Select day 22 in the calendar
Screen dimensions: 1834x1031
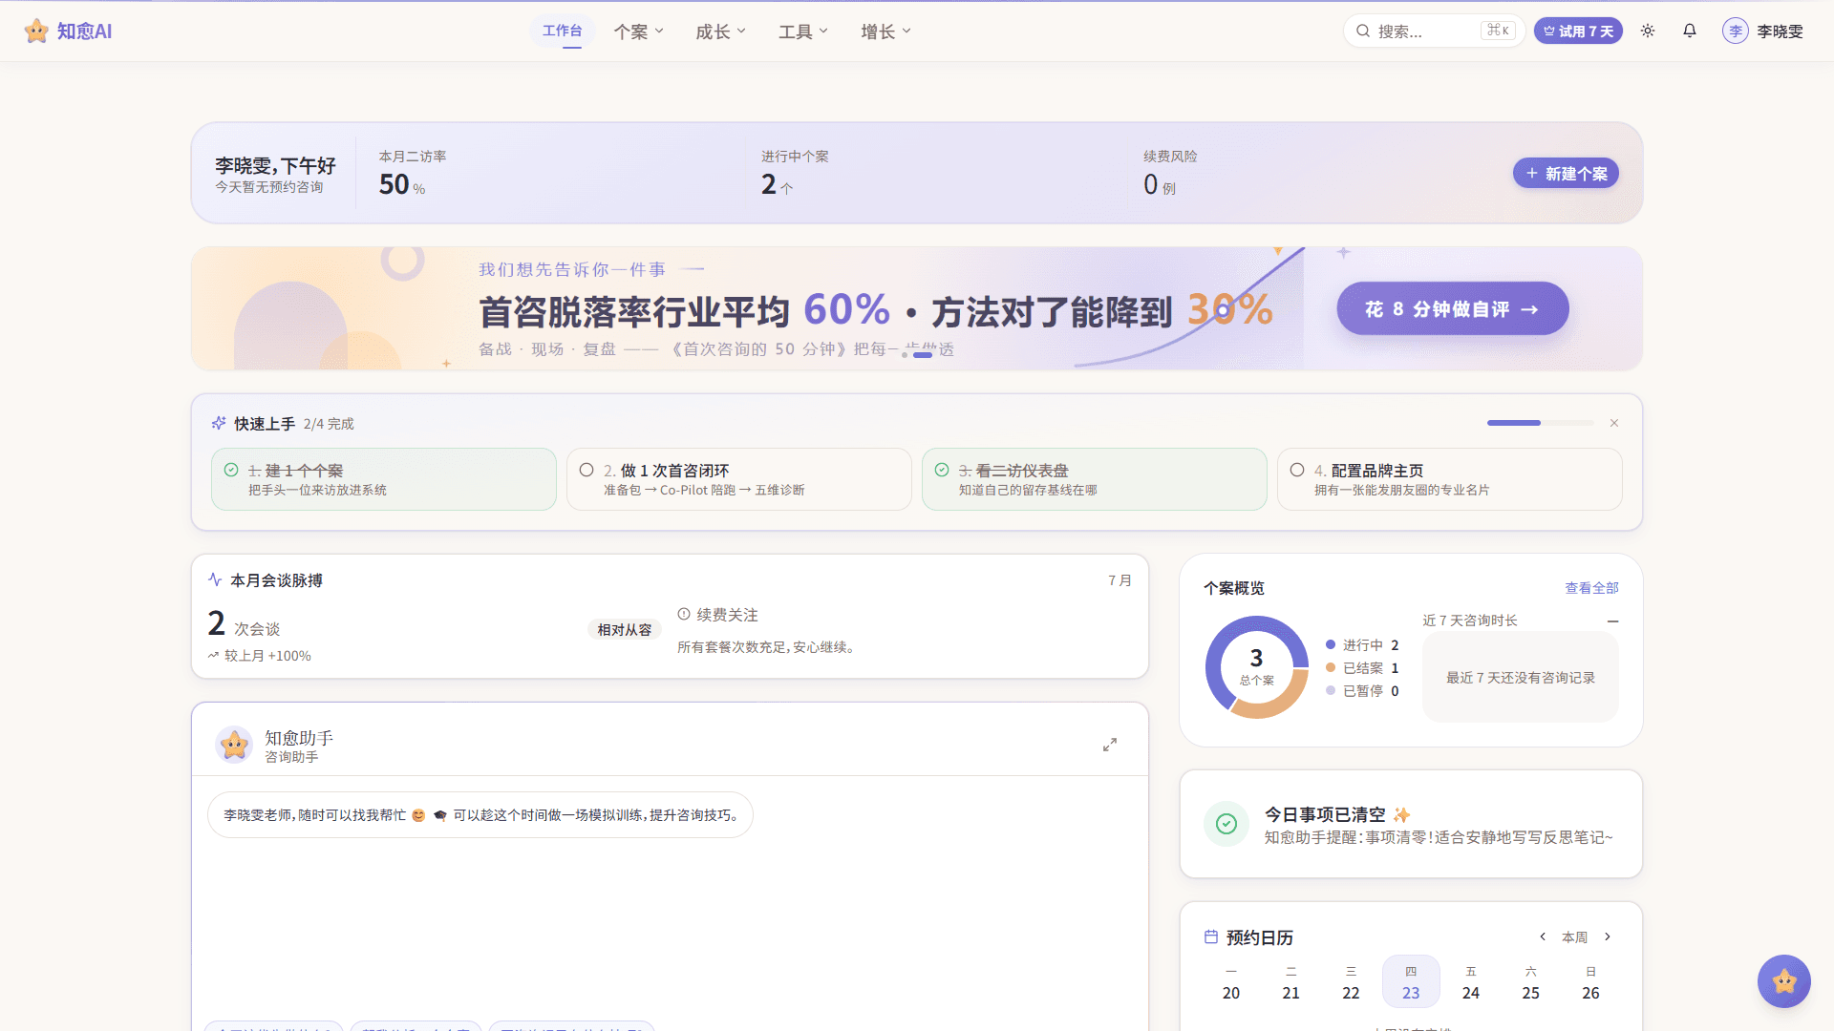tap(1351, 982)
